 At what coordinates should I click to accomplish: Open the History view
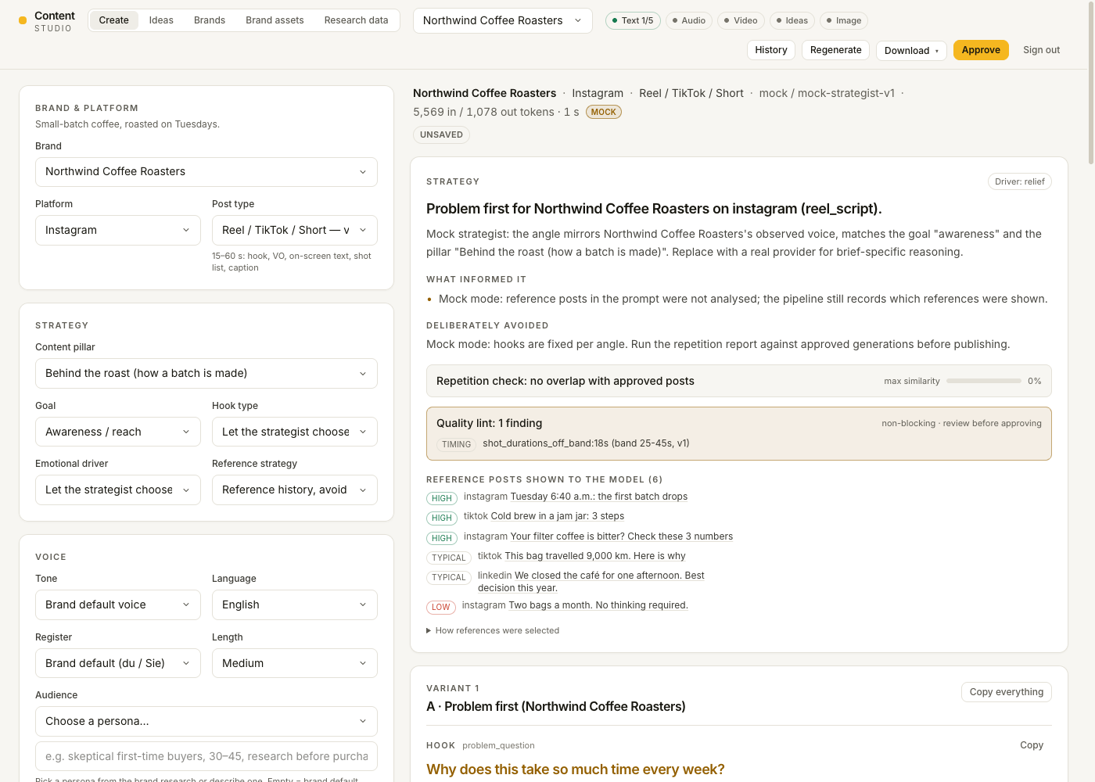[771, 50]
